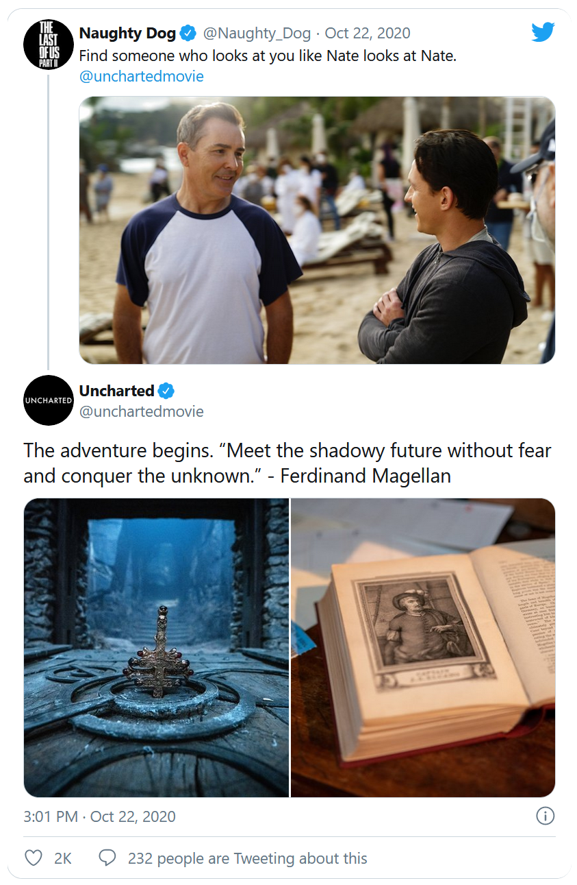Click the Uncharted display name

click(117, 391)
